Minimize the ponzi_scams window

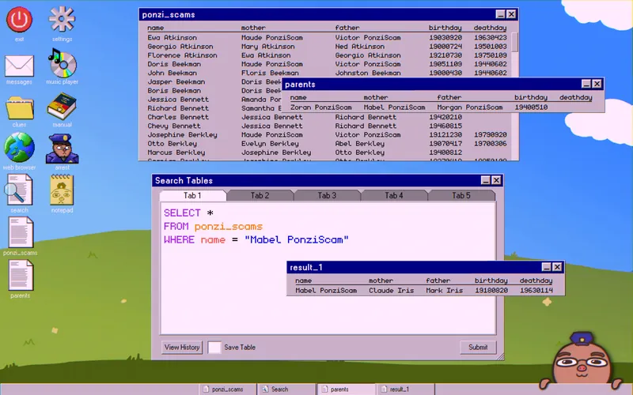[x=501, y=14]
